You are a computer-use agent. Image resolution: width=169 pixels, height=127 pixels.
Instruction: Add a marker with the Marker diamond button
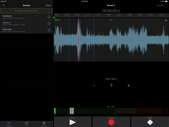tap(150, 122)
